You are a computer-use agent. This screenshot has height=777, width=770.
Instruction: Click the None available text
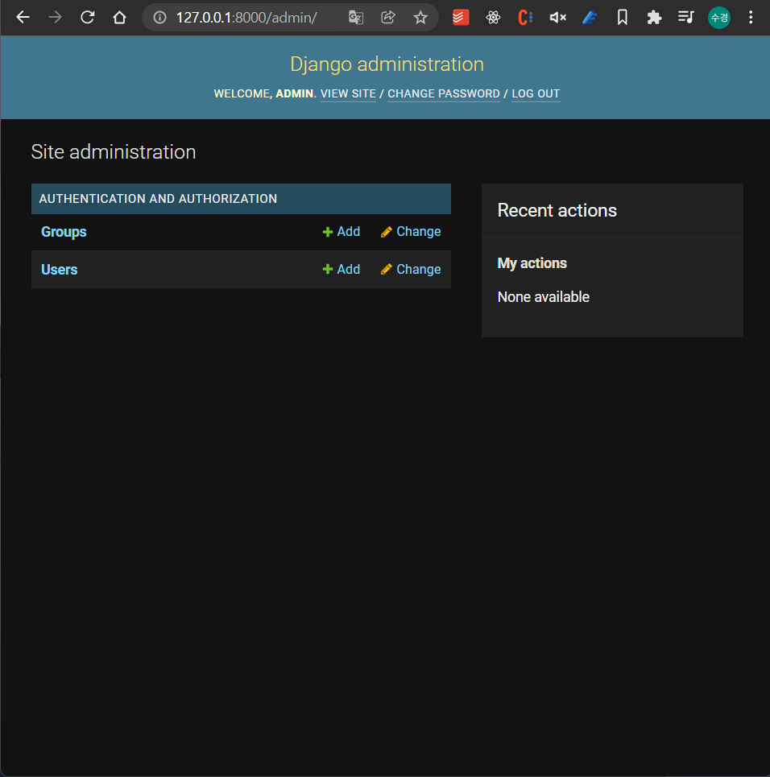[x=544, y=297]
